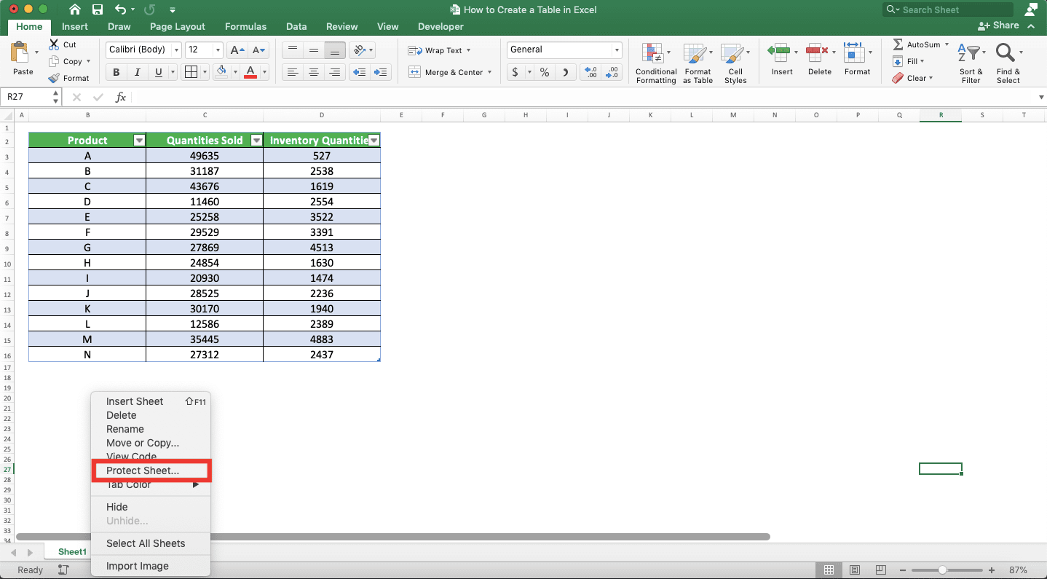Click the Orientation text angle icon
Viewport: 1047px width, 579px height.
(x=358, y=50)
